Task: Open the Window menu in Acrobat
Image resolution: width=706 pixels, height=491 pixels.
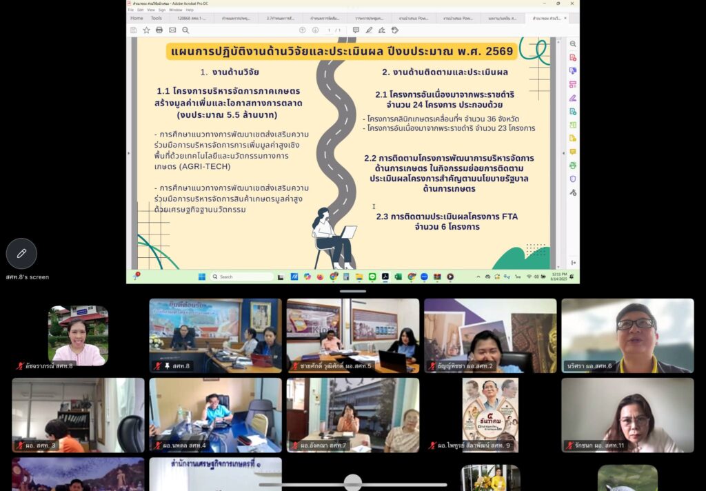Action: [x=175, y=10]
